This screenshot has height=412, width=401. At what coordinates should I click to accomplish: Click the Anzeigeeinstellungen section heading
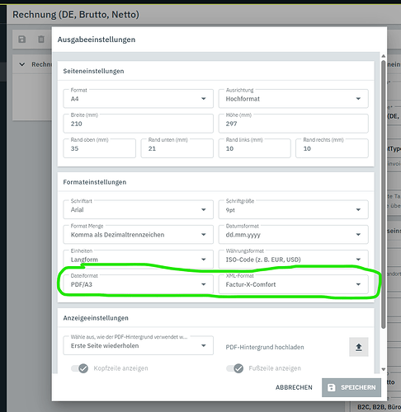tap(96, 318)
